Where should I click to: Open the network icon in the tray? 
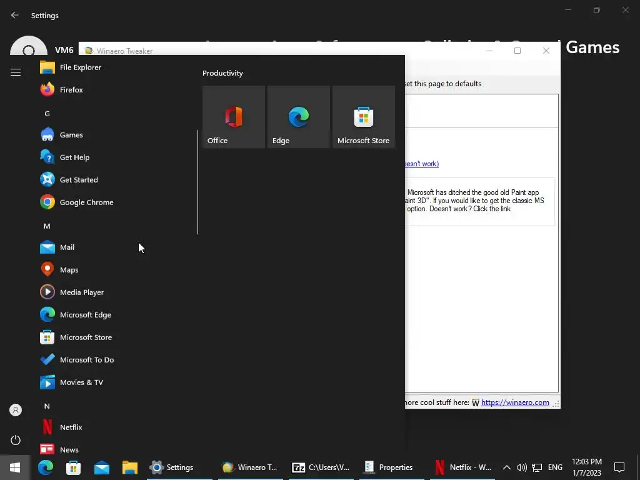click(537, 467)
